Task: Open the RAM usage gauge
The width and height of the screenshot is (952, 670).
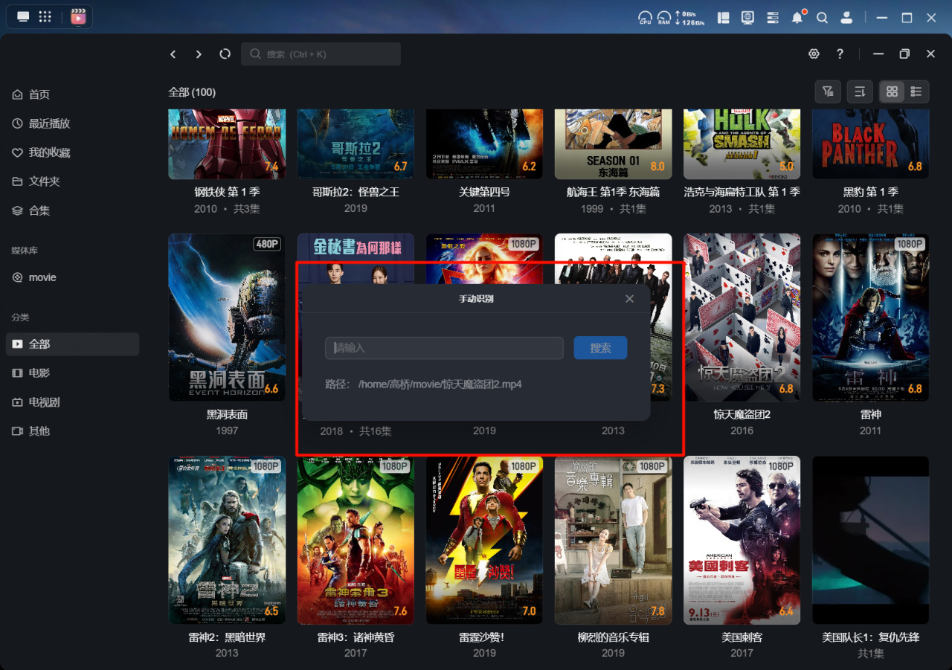Action: coord(663,18)
